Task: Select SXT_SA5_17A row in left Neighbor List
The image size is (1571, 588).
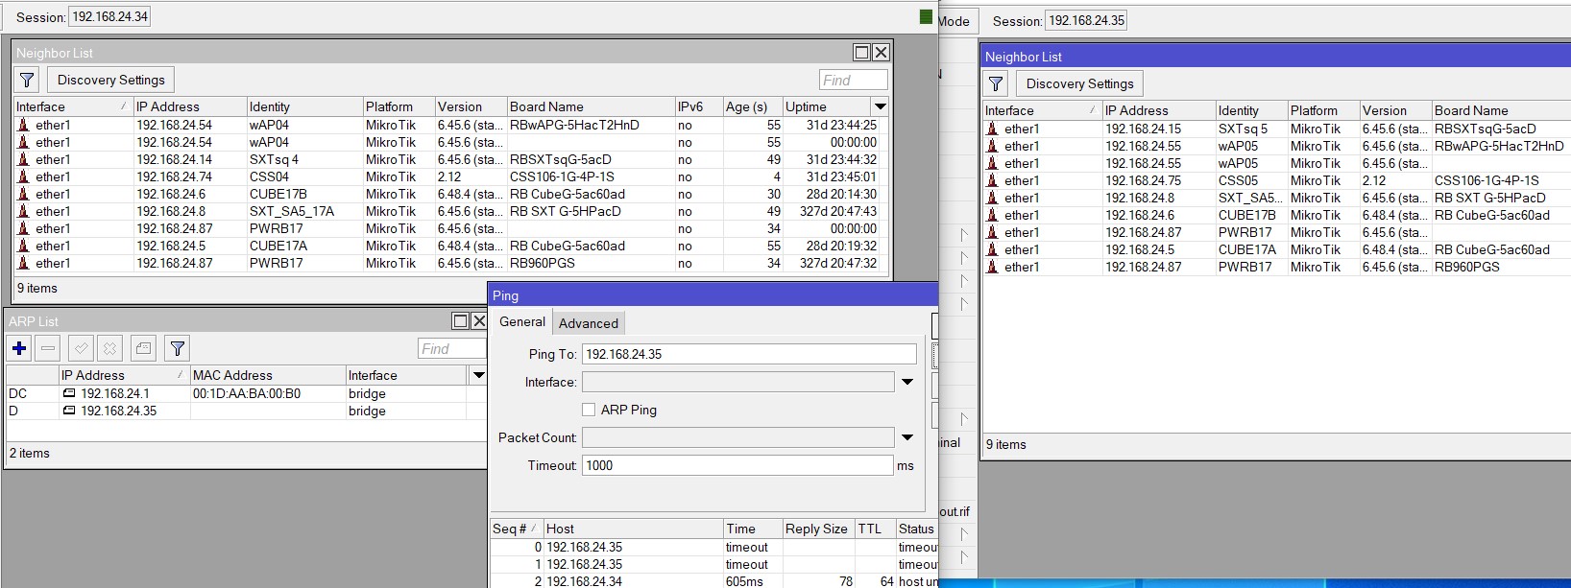Action: [x=451, y=211]
